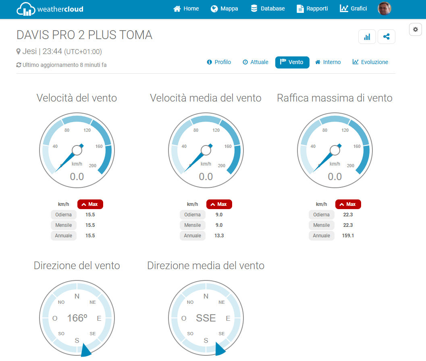Toggle Max under Raffica massima di vento

coord(348,204)
